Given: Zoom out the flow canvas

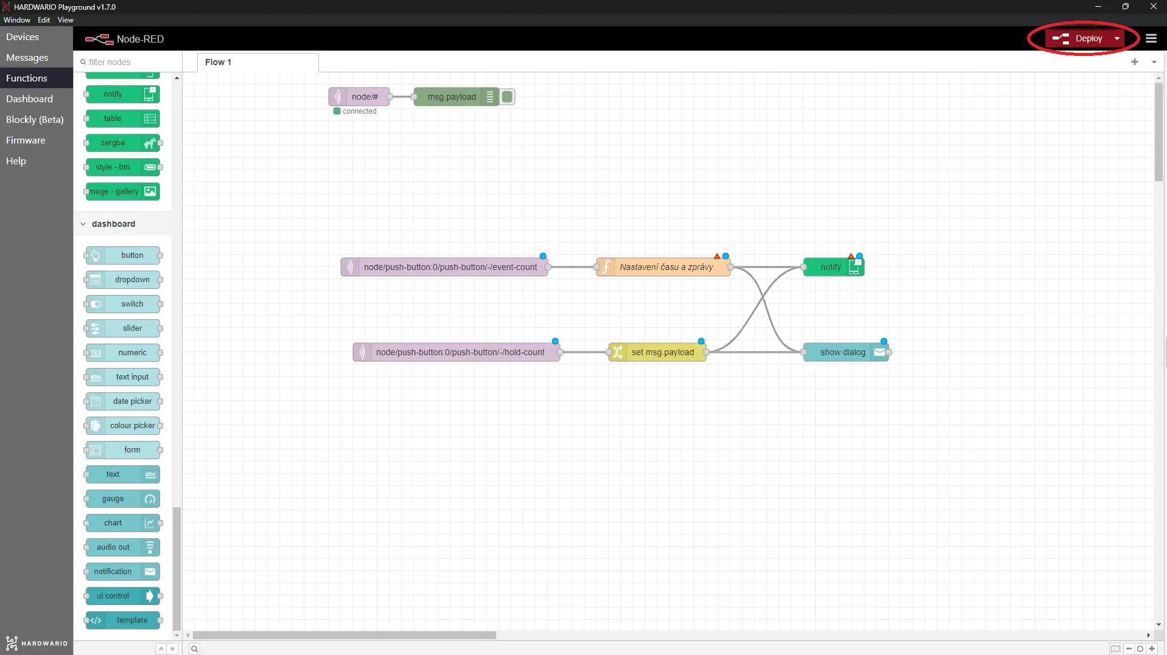Looking at the screenshot, I should 1129,649.
